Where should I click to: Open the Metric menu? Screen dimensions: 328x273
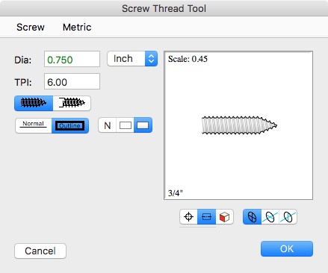77,27
